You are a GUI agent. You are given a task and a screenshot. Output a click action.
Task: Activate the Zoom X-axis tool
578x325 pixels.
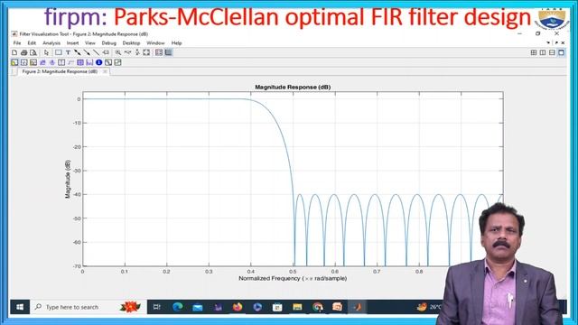pos(127,52)
